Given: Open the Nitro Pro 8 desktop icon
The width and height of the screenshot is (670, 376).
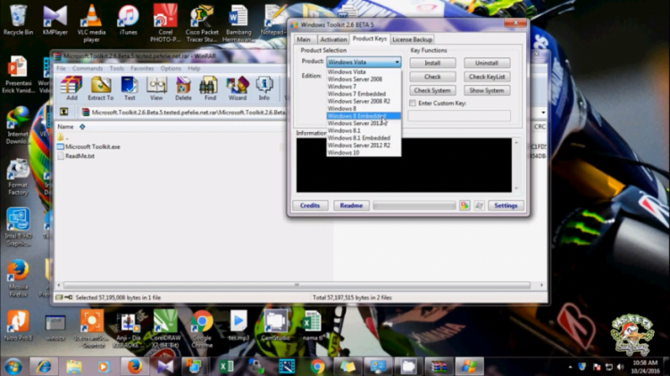Looking at the screenshot, I should [18, 326].
